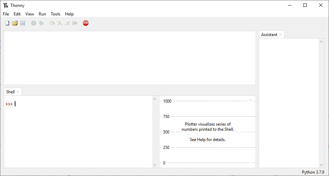Screen dimensions: 329x176
Task: Close the Plotter pane
Action: pos(251,100)
